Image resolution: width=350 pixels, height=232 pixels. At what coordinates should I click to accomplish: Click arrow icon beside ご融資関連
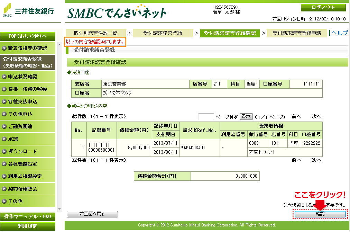click(4, 126)
